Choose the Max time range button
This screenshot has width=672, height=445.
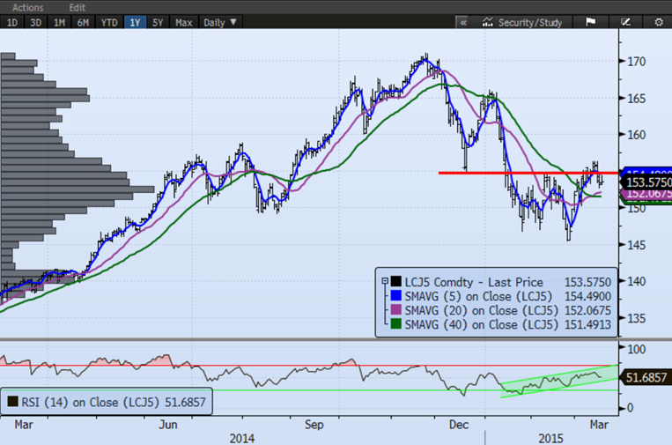(x=184, y=22)
